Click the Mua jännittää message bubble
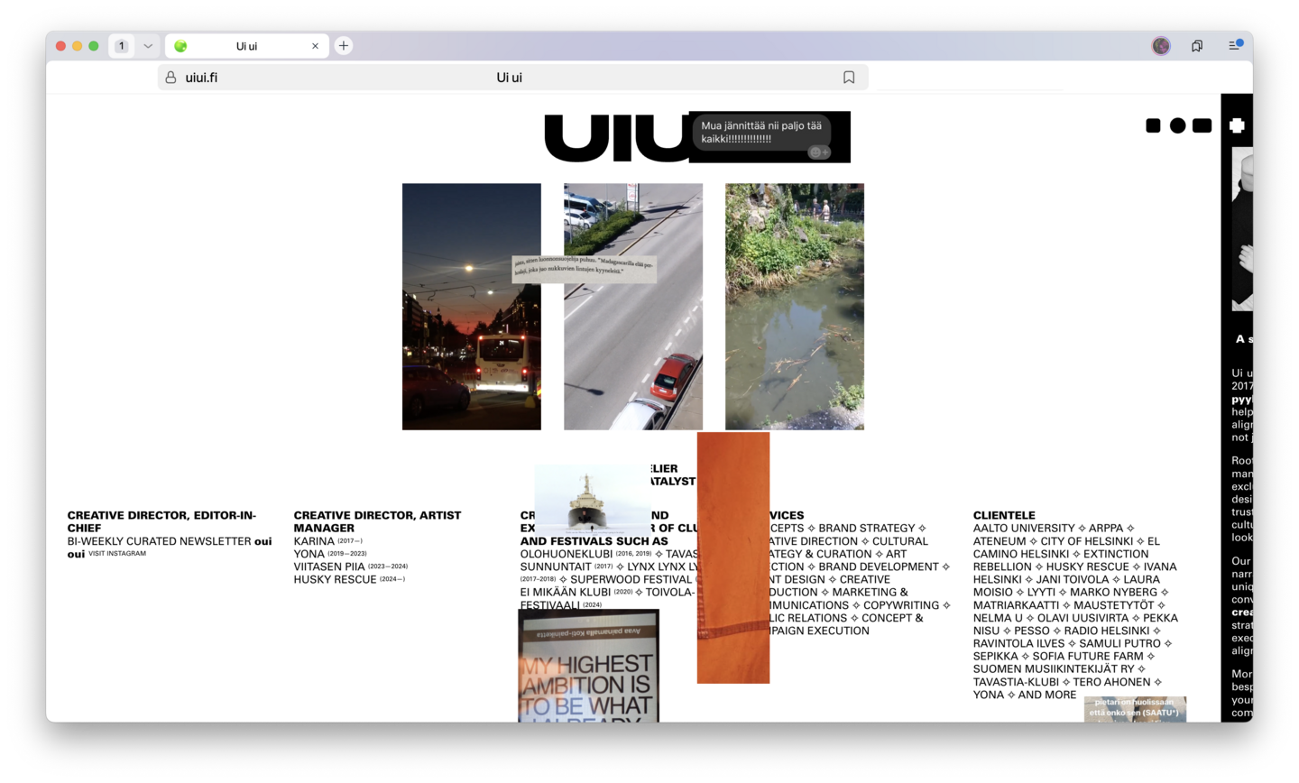 [761, 133]
